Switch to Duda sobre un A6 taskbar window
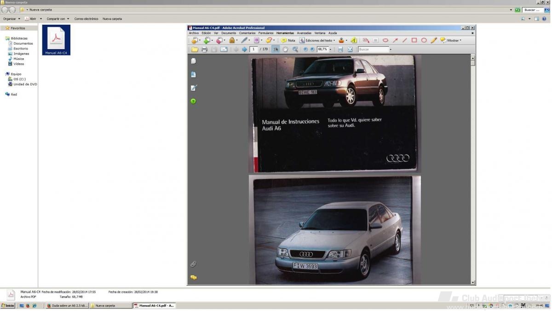The height and width of the screenshot is (311, 552). (67, 305)
